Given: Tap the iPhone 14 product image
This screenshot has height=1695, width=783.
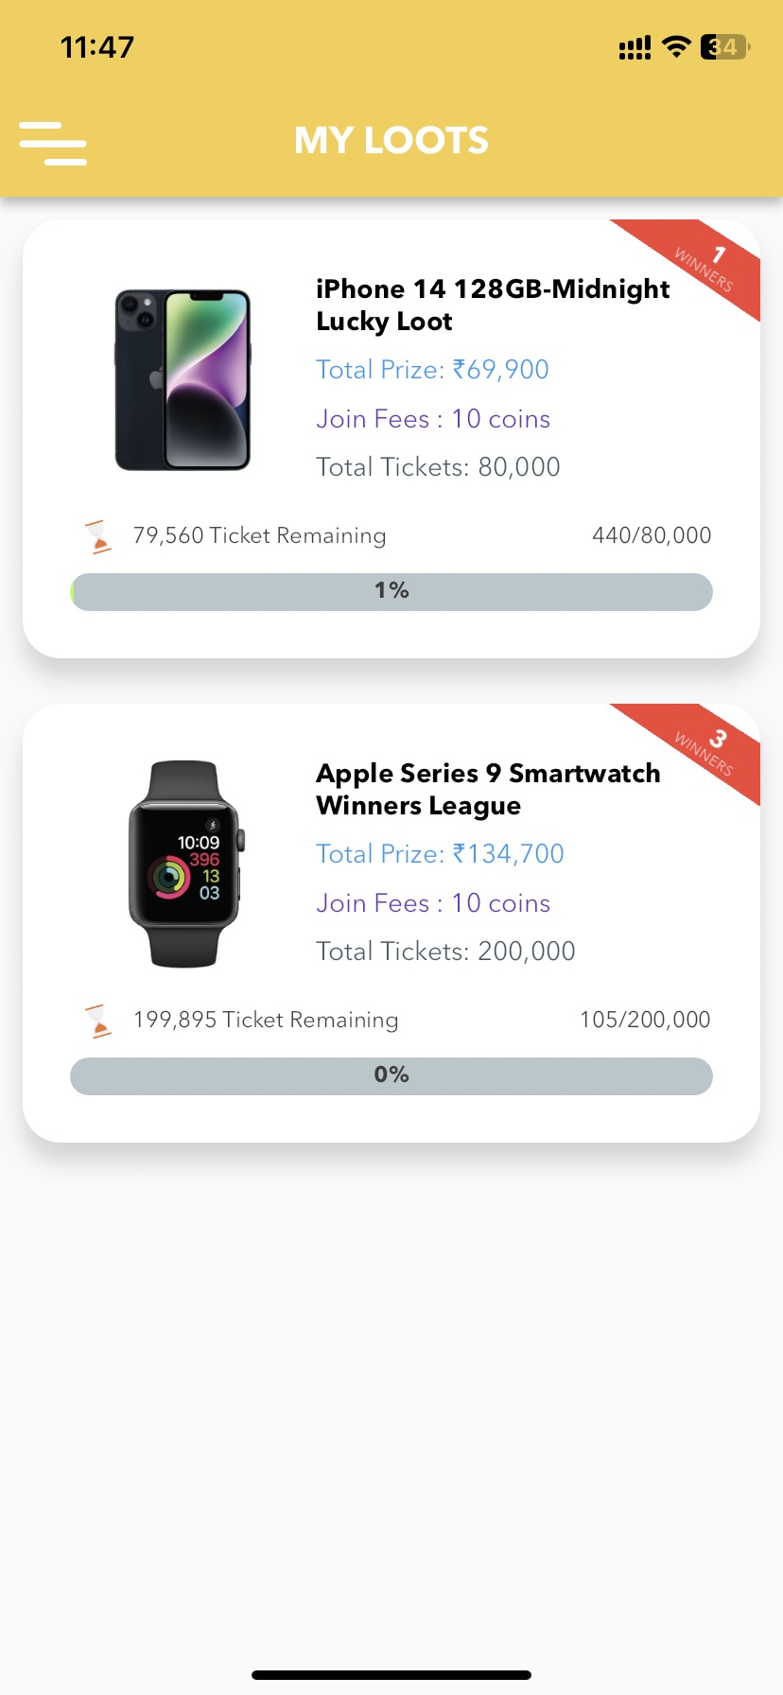Looking at the screenshot, I should (183, 379).
